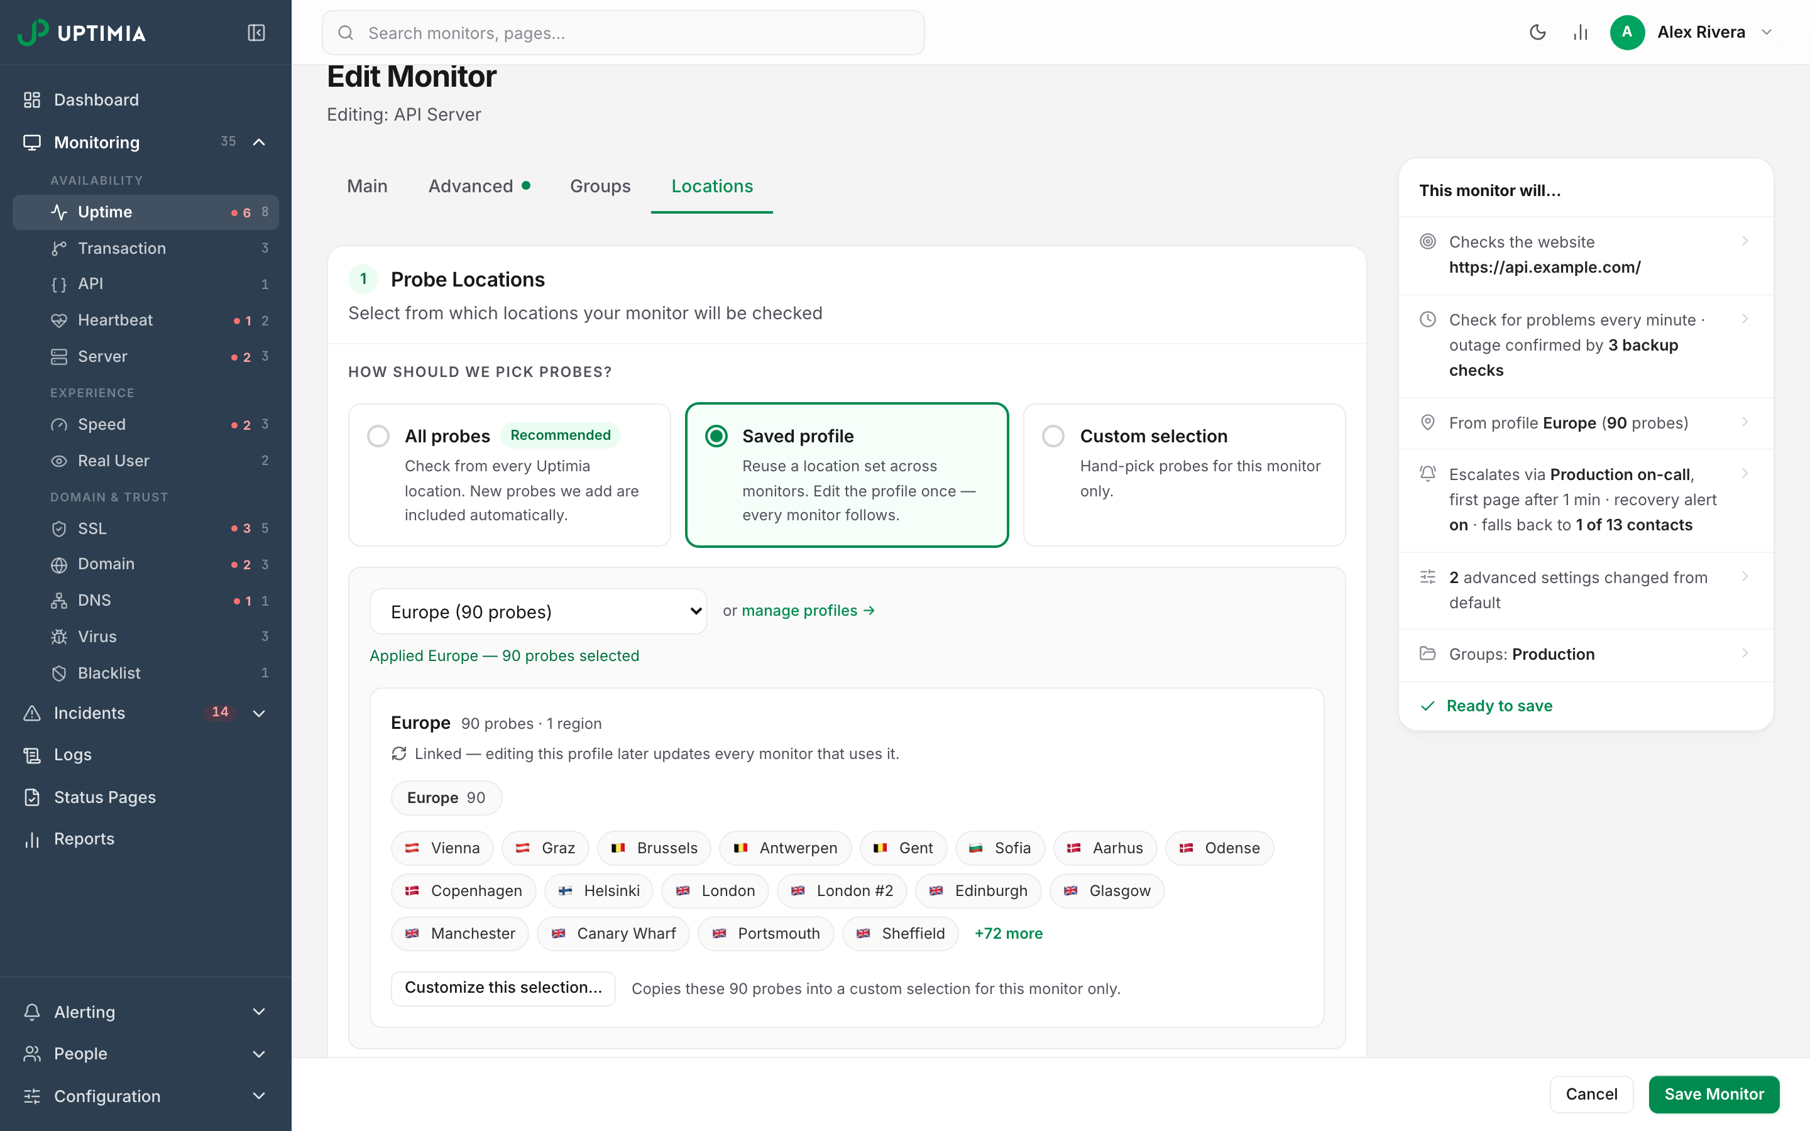The width and height of the screenshot is (1810, 1131).
Task: Select the Saved profile radio option
Action: click(716, 436)
